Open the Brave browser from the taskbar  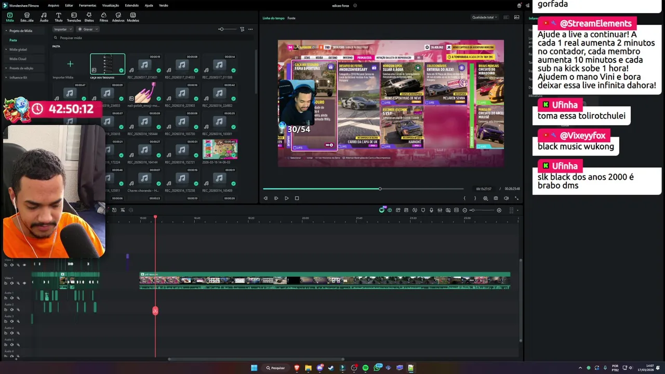297,368
